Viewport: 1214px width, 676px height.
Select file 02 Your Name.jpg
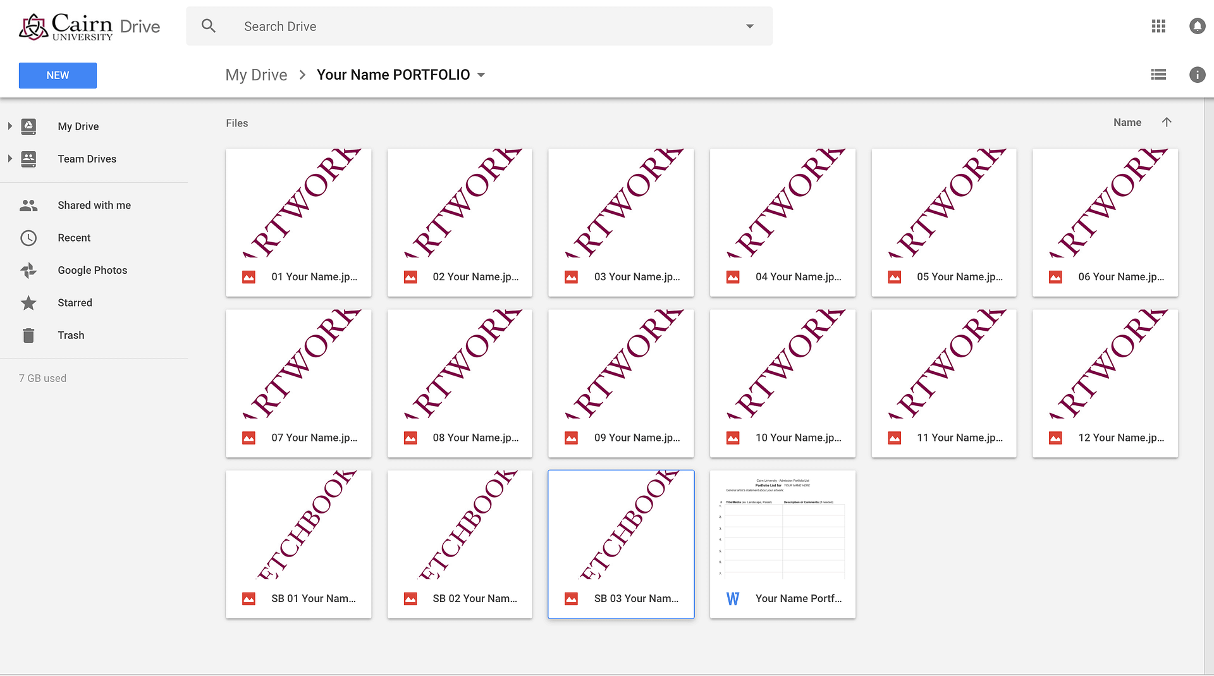point(460,223)
